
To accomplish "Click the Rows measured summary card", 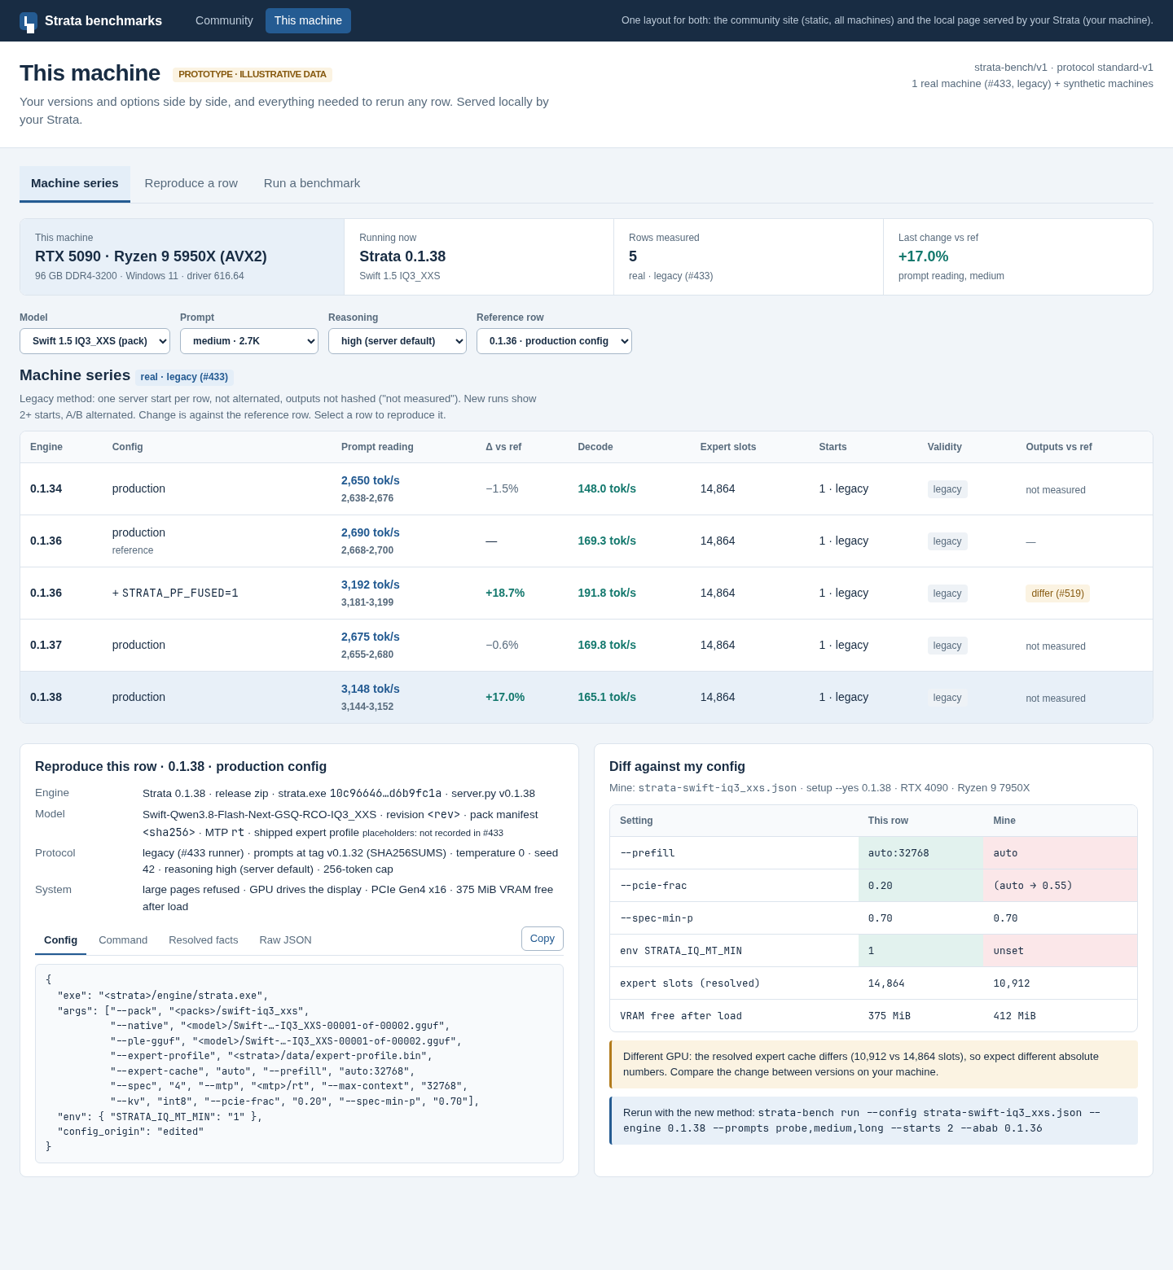I will (x=749, y=256).
